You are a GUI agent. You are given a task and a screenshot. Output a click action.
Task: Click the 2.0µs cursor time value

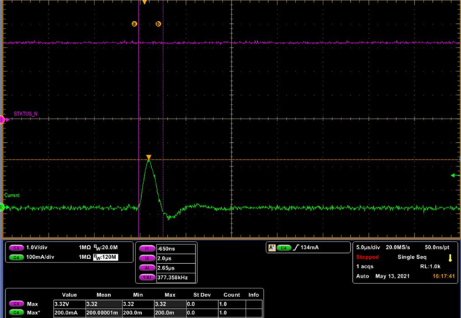tap(164, 258)
